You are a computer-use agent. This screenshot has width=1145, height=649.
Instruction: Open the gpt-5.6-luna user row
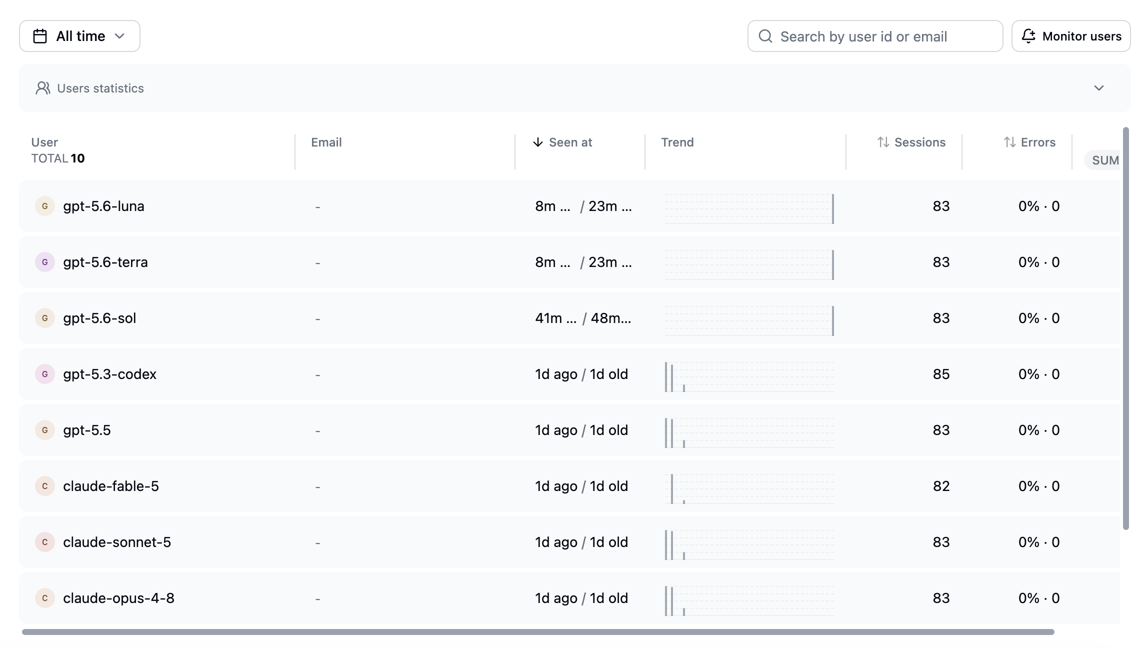[570, 206]
